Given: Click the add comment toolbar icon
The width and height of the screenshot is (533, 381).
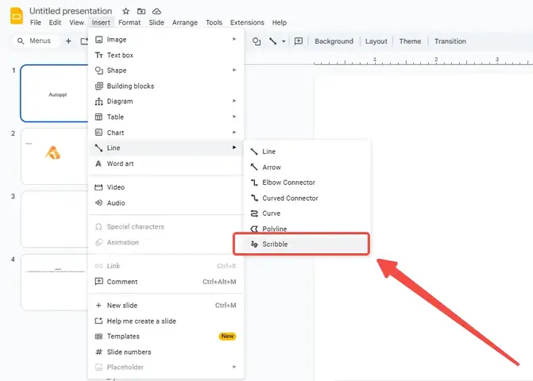Looking at the screenshot, I should (x=299, y=41).
